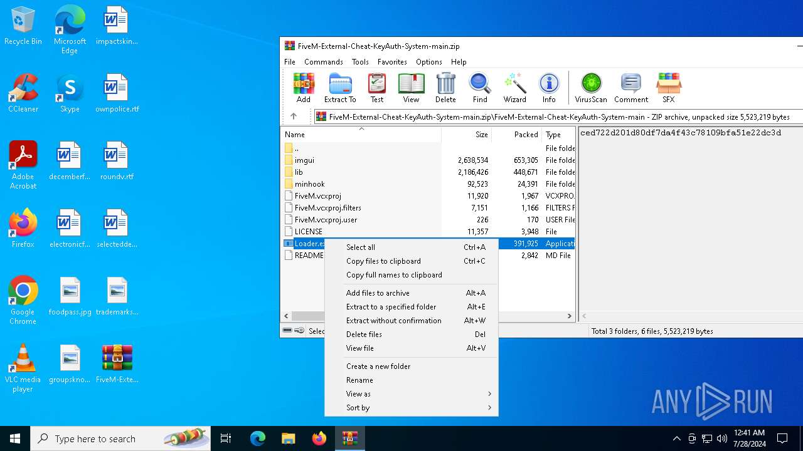The width and height of the screenshot is (803, 451).
Task: Open Firefox desktop shortcut
Action: click(x=23, y=229)
